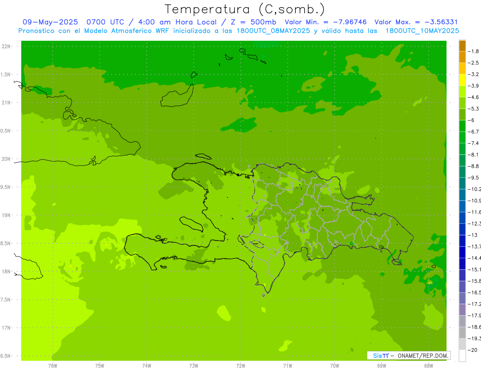Click the '20N' latitude axis label
Screen dimensions: 481x371
click(x=7, y=159)
